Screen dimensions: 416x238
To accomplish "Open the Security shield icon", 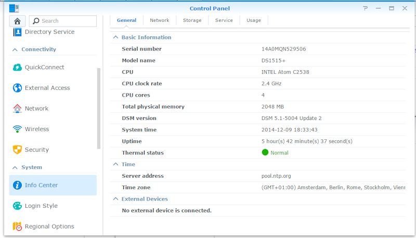I will pyautogui.click(x=17, y=150).
